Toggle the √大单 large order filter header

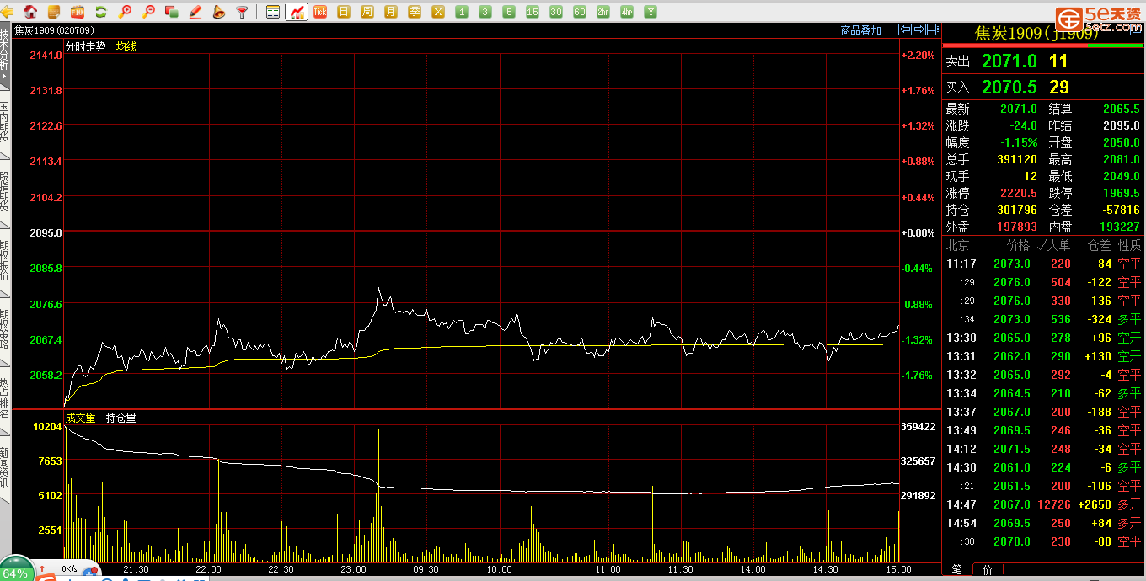click(1052, 245)
